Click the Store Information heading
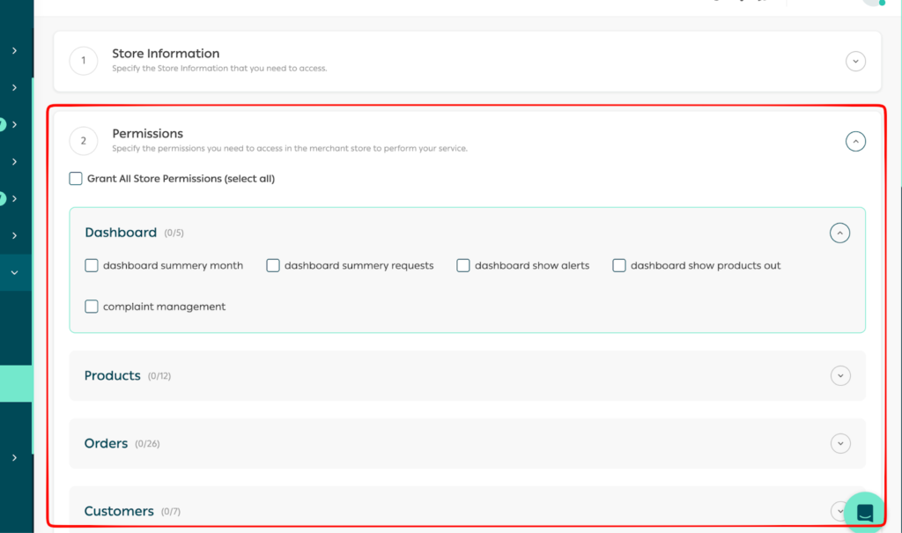Image resolution: width=902 pixels, height=533 pixels. click(x=166, y=54)
